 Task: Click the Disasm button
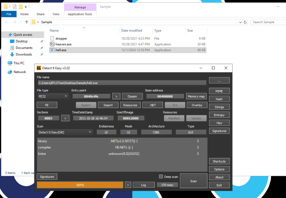132,96
